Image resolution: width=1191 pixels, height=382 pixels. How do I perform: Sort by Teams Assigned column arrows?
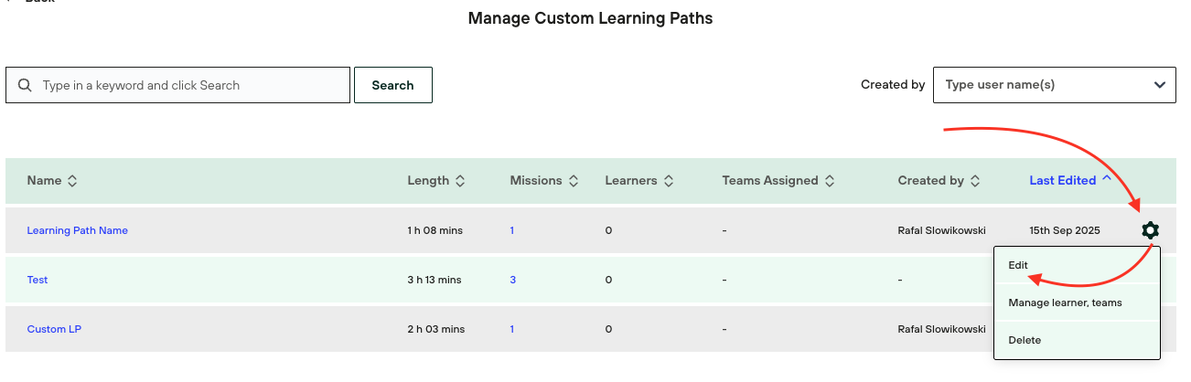point(830,181)
